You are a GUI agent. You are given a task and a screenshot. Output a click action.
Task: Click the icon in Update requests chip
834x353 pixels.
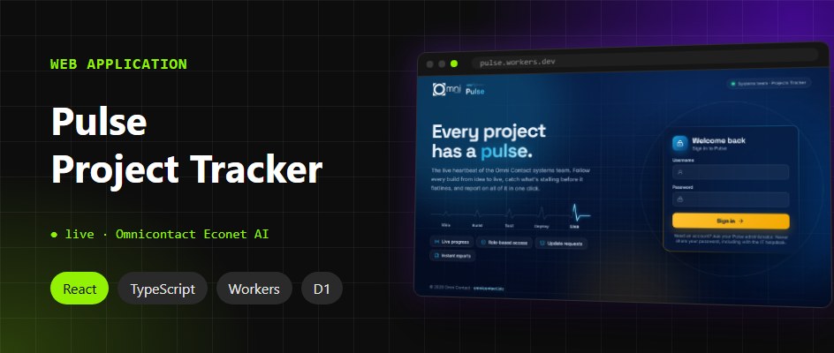point(542,244)
